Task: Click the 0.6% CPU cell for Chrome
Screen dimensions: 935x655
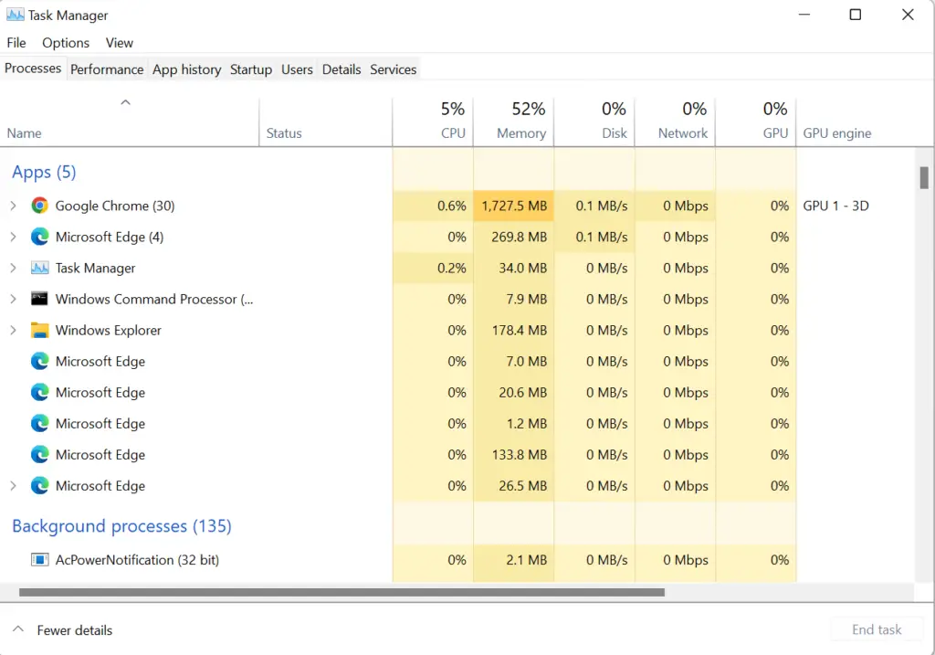Action: 433,206
